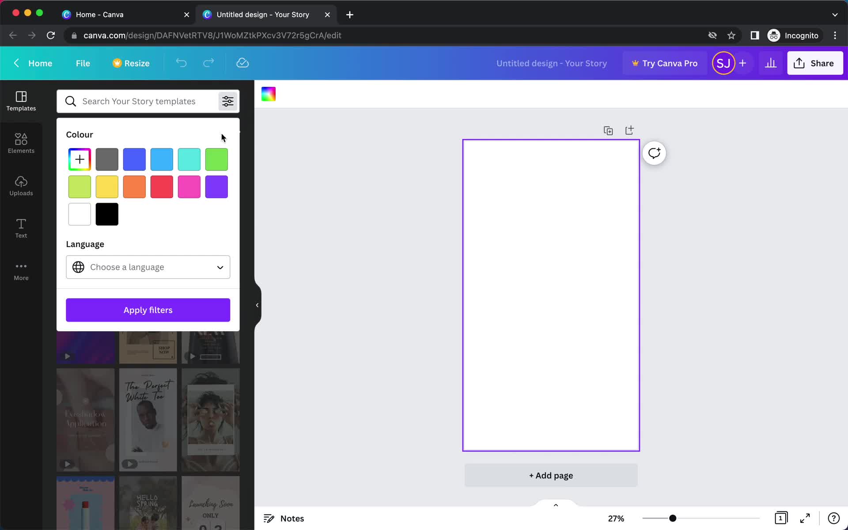This screenshot has width=848, height=530.
Task: Open the Home tab
Action: pos(99,13)
